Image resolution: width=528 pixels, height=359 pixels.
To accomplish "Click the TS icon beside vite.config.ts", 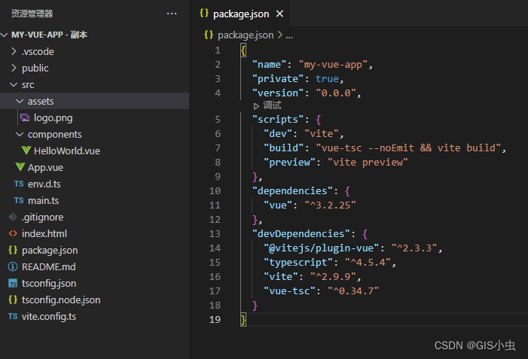I will pyautogui.click(x=13, y=316).
